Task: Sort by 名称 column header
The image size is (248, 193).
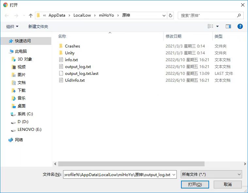Action: click(62, 36)
